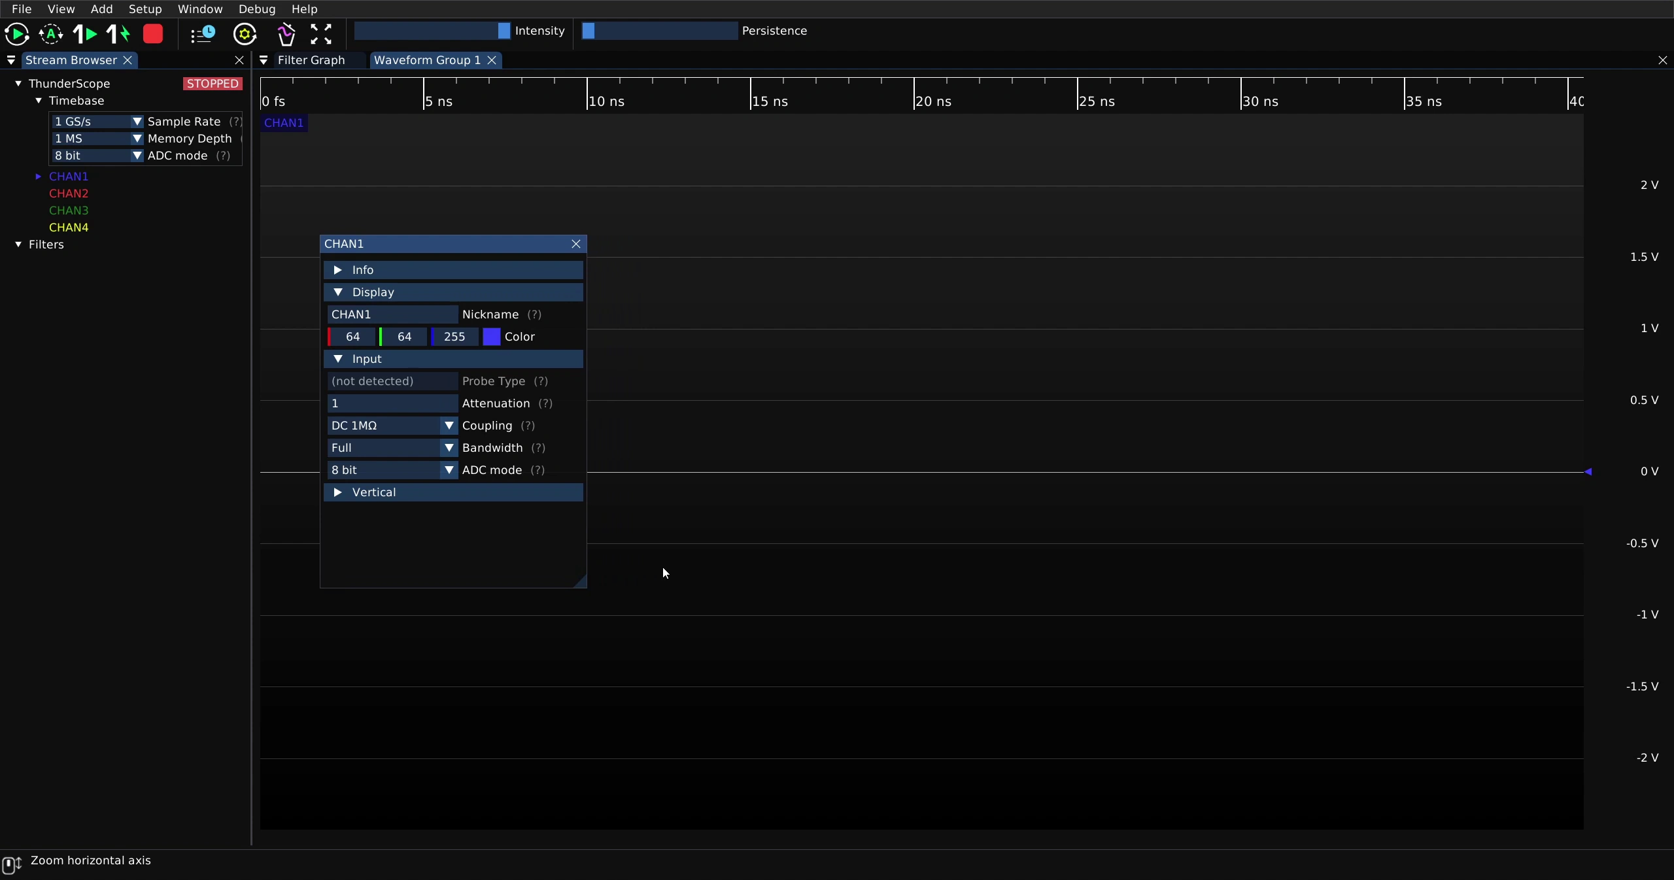1674x880 pixels.
Task: Select CHAN2 in the stream browser
Action: [69, 194]
